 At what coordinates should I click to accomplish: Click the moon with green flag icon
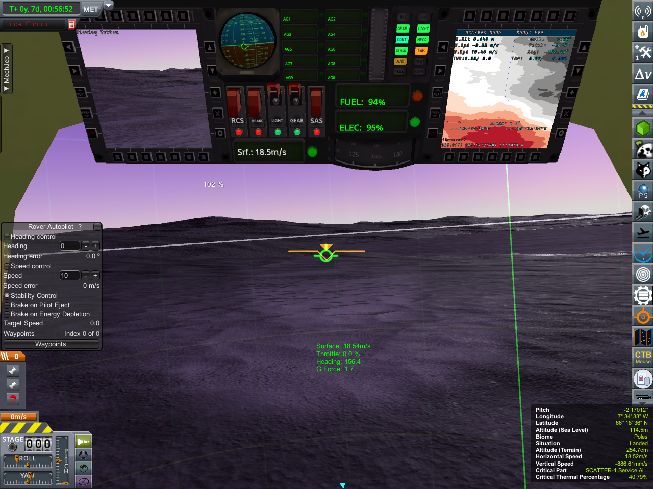pyautogui.click(x=643, y=149)
